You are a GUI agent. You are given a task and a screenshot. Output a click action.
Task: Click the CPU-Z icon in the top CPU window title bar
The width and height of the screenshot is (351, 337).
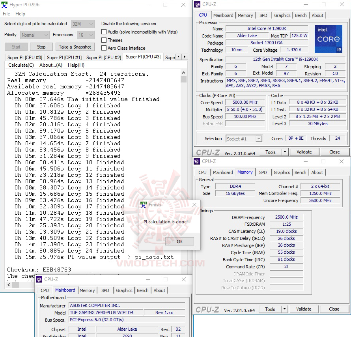(x=197, y=4)
